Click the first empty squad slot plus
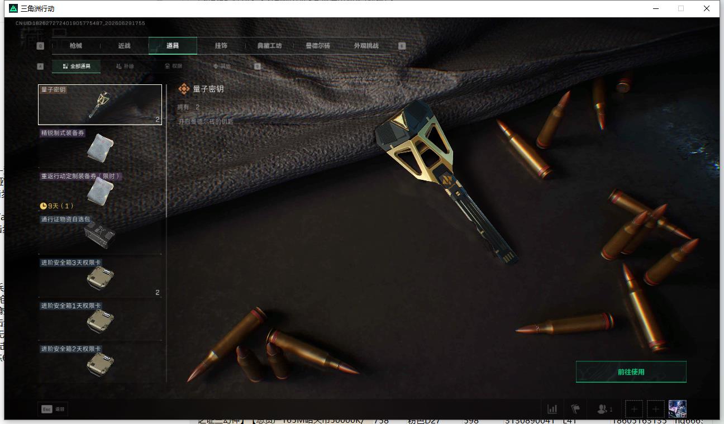 click(x=634, y=409)
